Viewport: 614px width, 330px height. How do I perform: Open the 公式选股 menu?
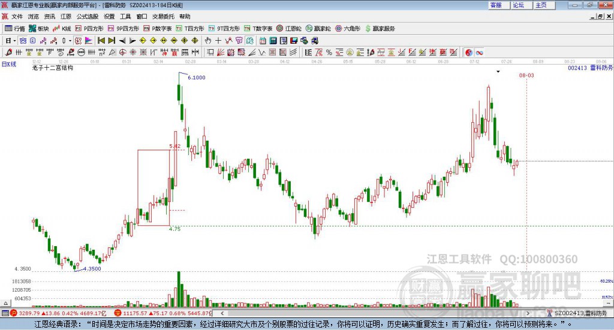pyautogui.click(x=88, y=16)
